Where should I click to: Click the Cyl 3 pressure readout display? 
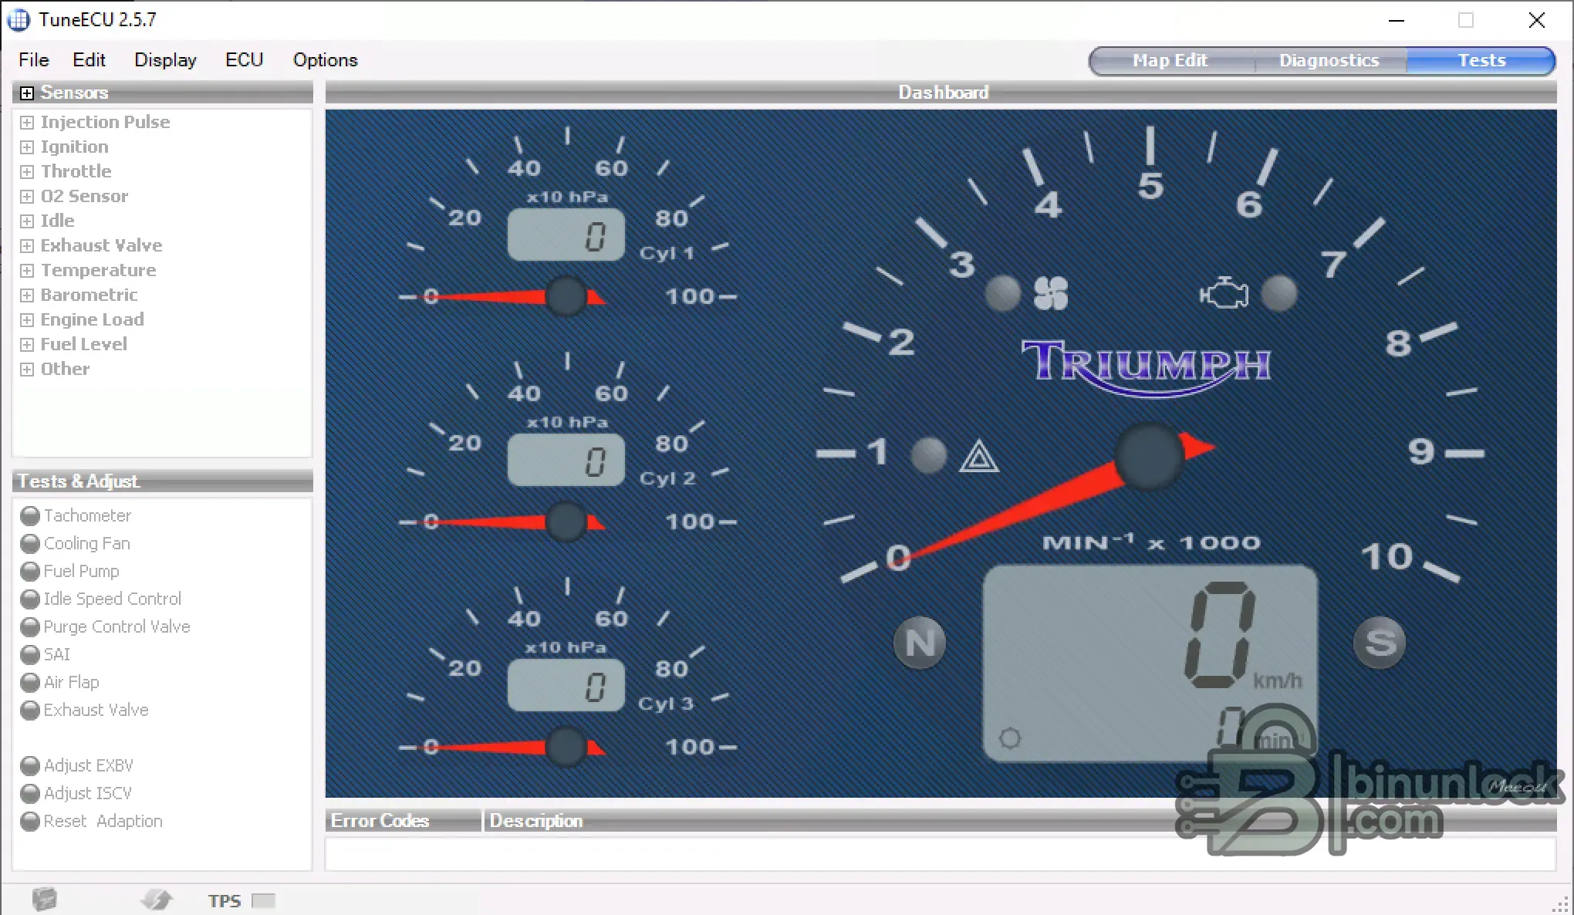click(x=566, y=685)
